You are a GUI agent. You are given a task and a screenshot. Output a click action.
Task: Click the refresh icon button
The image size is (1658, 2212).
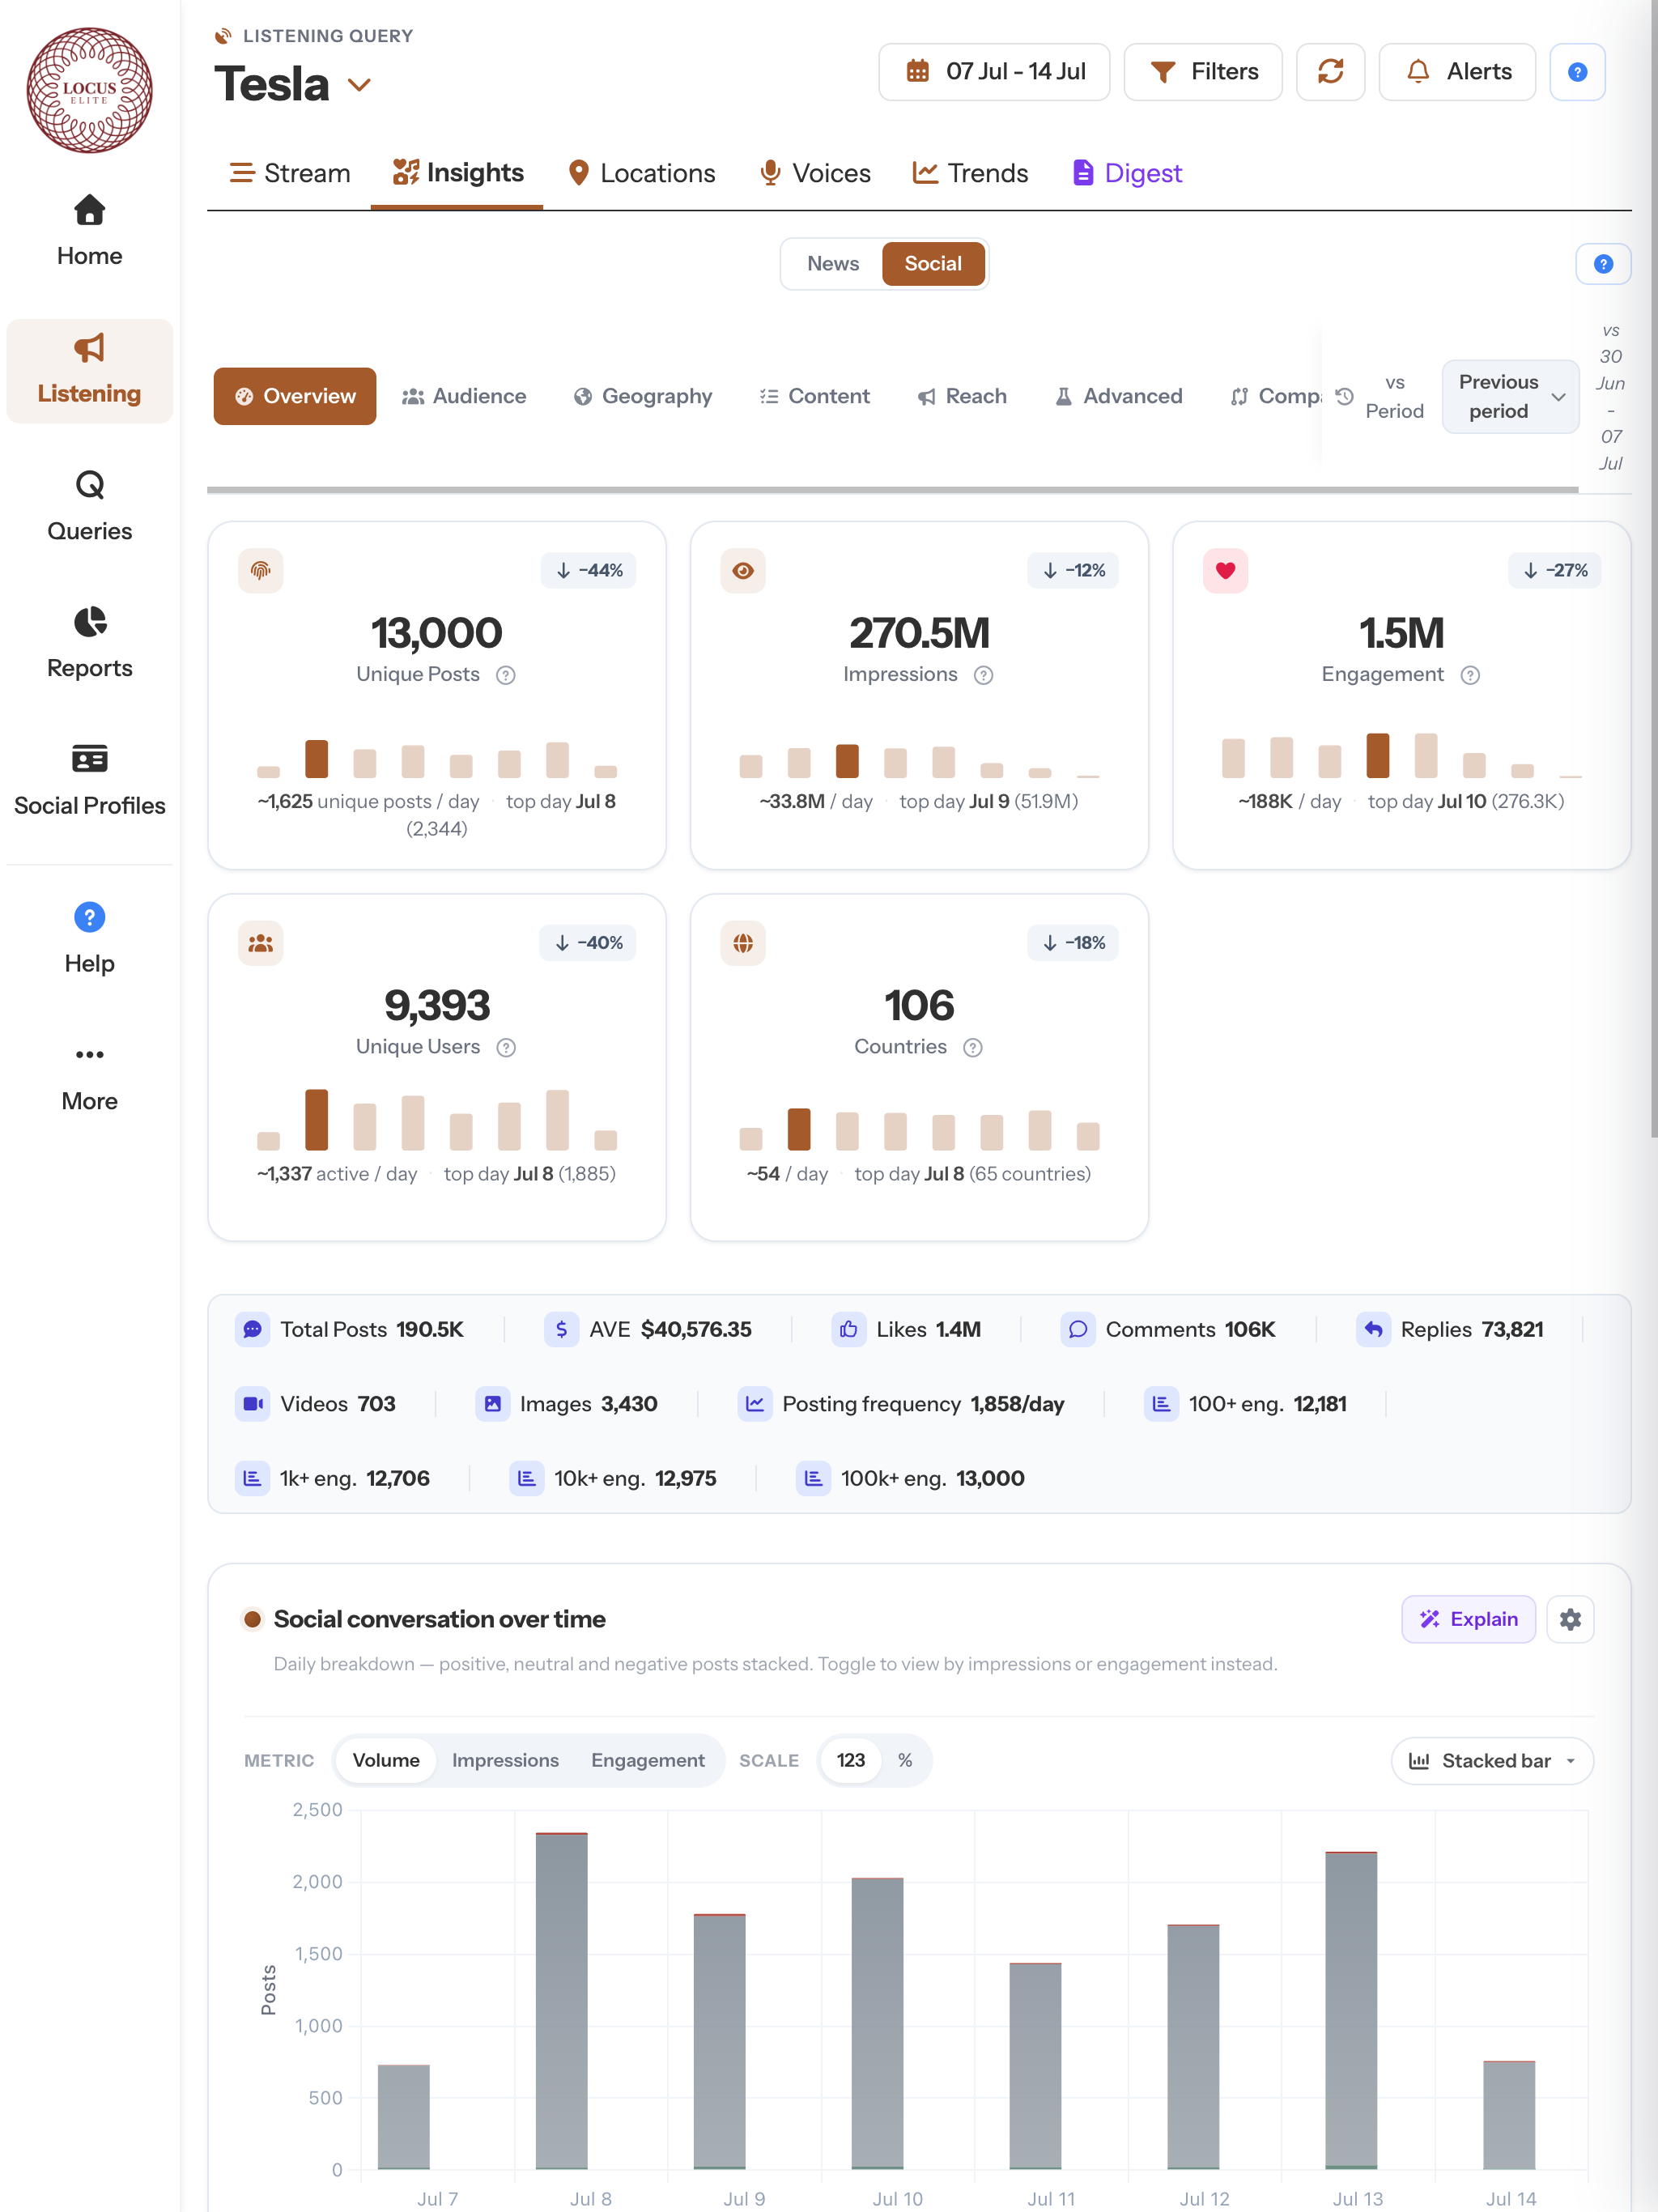coord(1330,72)
